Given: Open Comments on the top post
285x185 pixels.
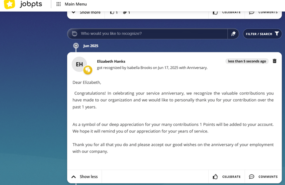Looking at the screenshot, I should [x=263, y=12].
